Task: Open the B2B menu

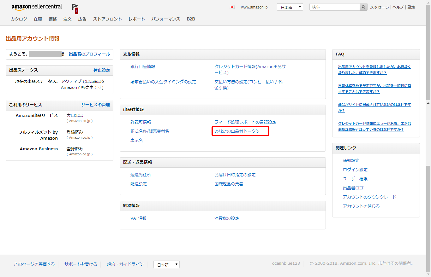Action: 191,19
